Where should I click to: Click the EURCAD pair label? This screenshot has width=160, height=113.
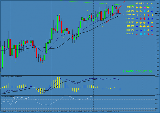(130, 22)
